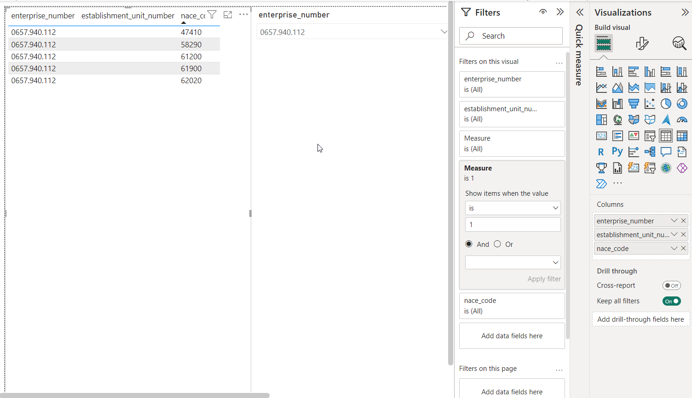The height and width of the screenshot is (398, 692).
Task: Open the nace_code column field menu
Action: (x=674, y=248)
